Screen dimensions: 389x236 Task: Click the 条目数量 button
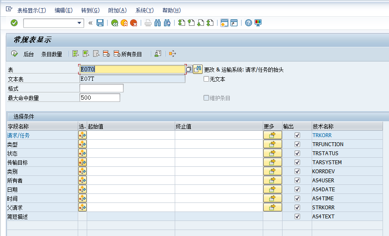pos(52,54)
